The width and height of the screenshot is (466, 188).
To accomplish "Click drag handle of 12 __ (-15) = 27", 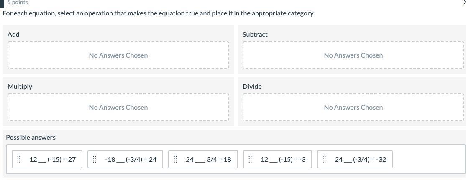I will pos(19,159).
